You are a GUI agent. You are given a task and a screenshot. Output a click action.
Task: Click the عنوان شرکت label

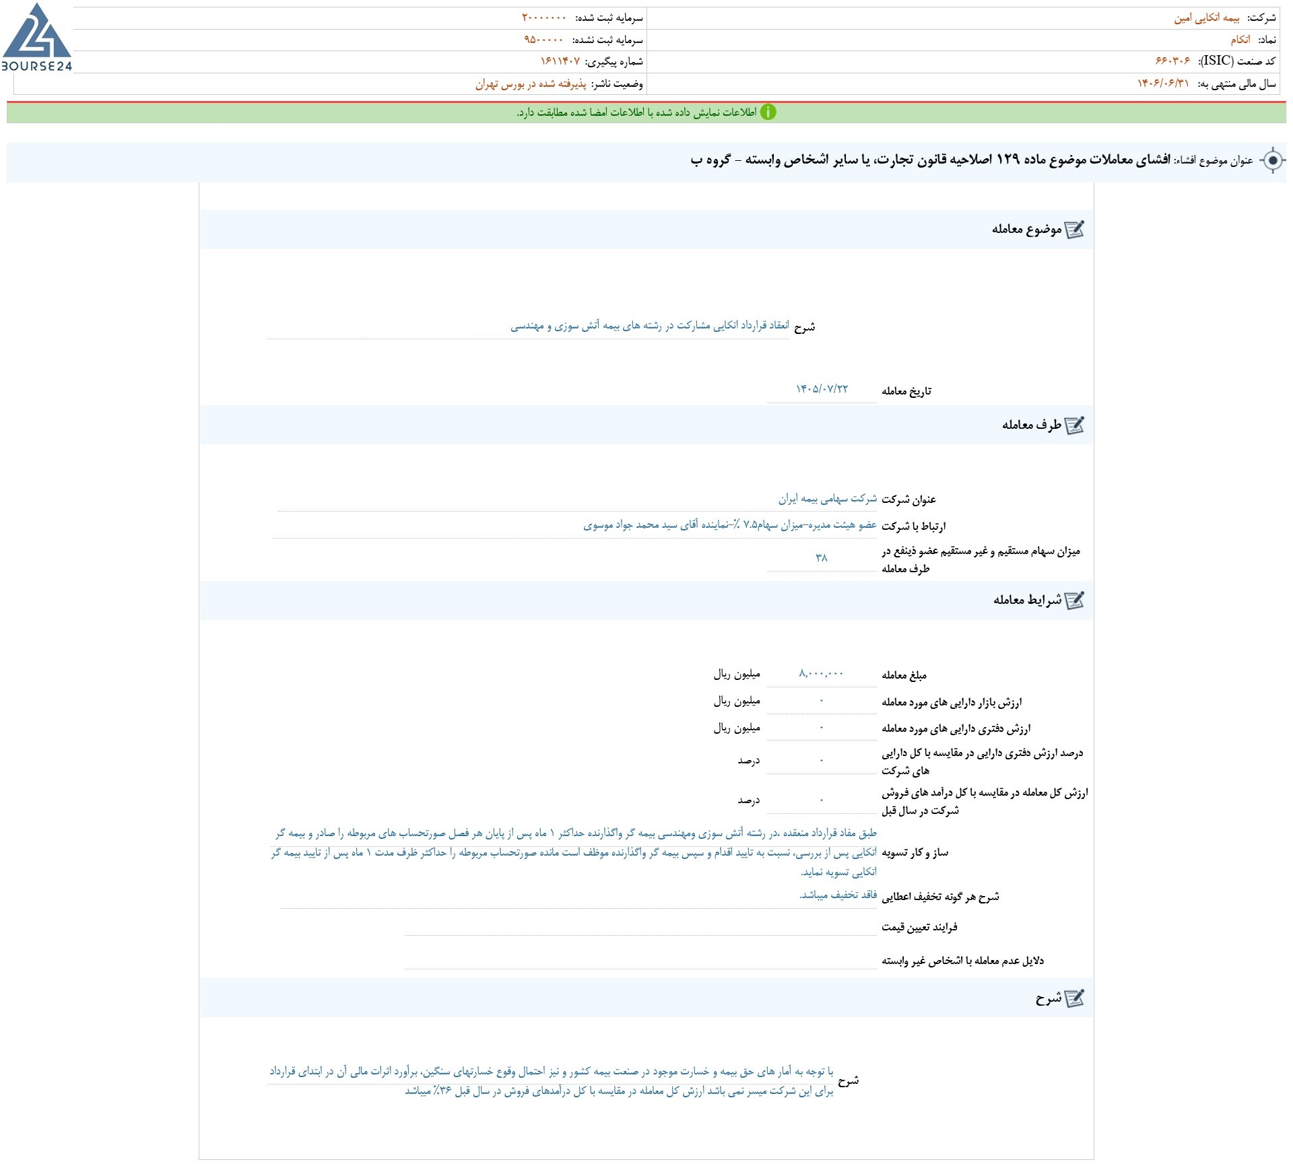(x=908, y=500)
